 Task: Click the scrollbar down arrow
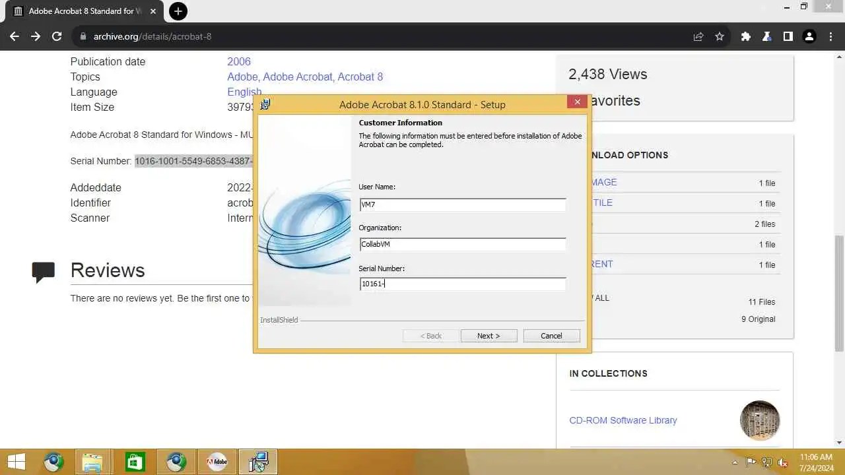pos(839,443)
